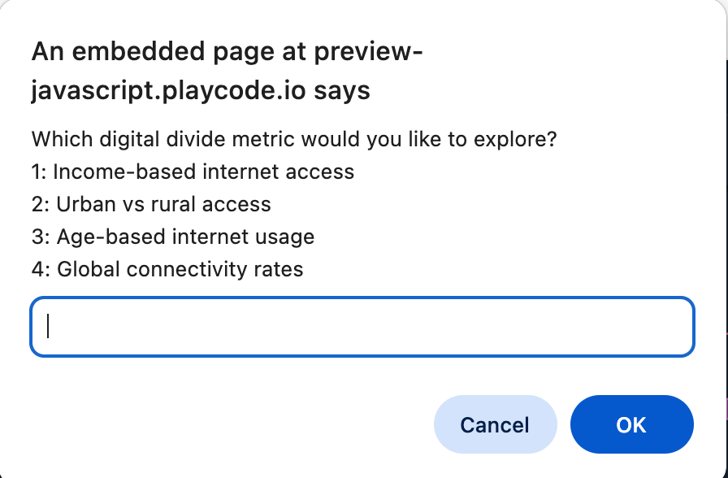The width and height of the screenshot is (728, 478).
Task: Click the "Which digital divide metric" question text
Action: click(x=294, y=139)
